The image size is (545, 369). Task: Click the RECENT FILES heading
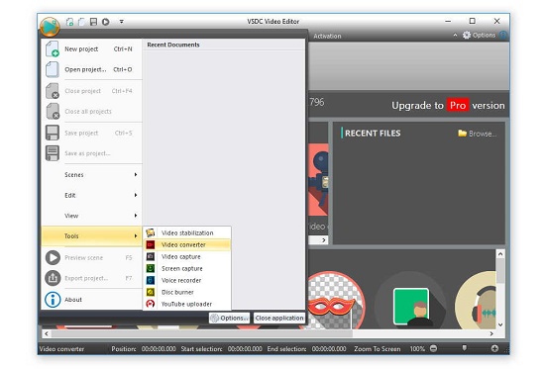[x=373, y=134]
